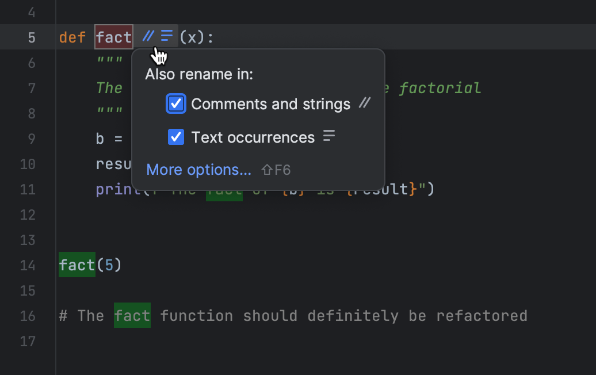The height and width of the screenshot is (375, 596).
Task: Click the highlighted fact in the line 16 comment
Action: (x=132, y=315)
